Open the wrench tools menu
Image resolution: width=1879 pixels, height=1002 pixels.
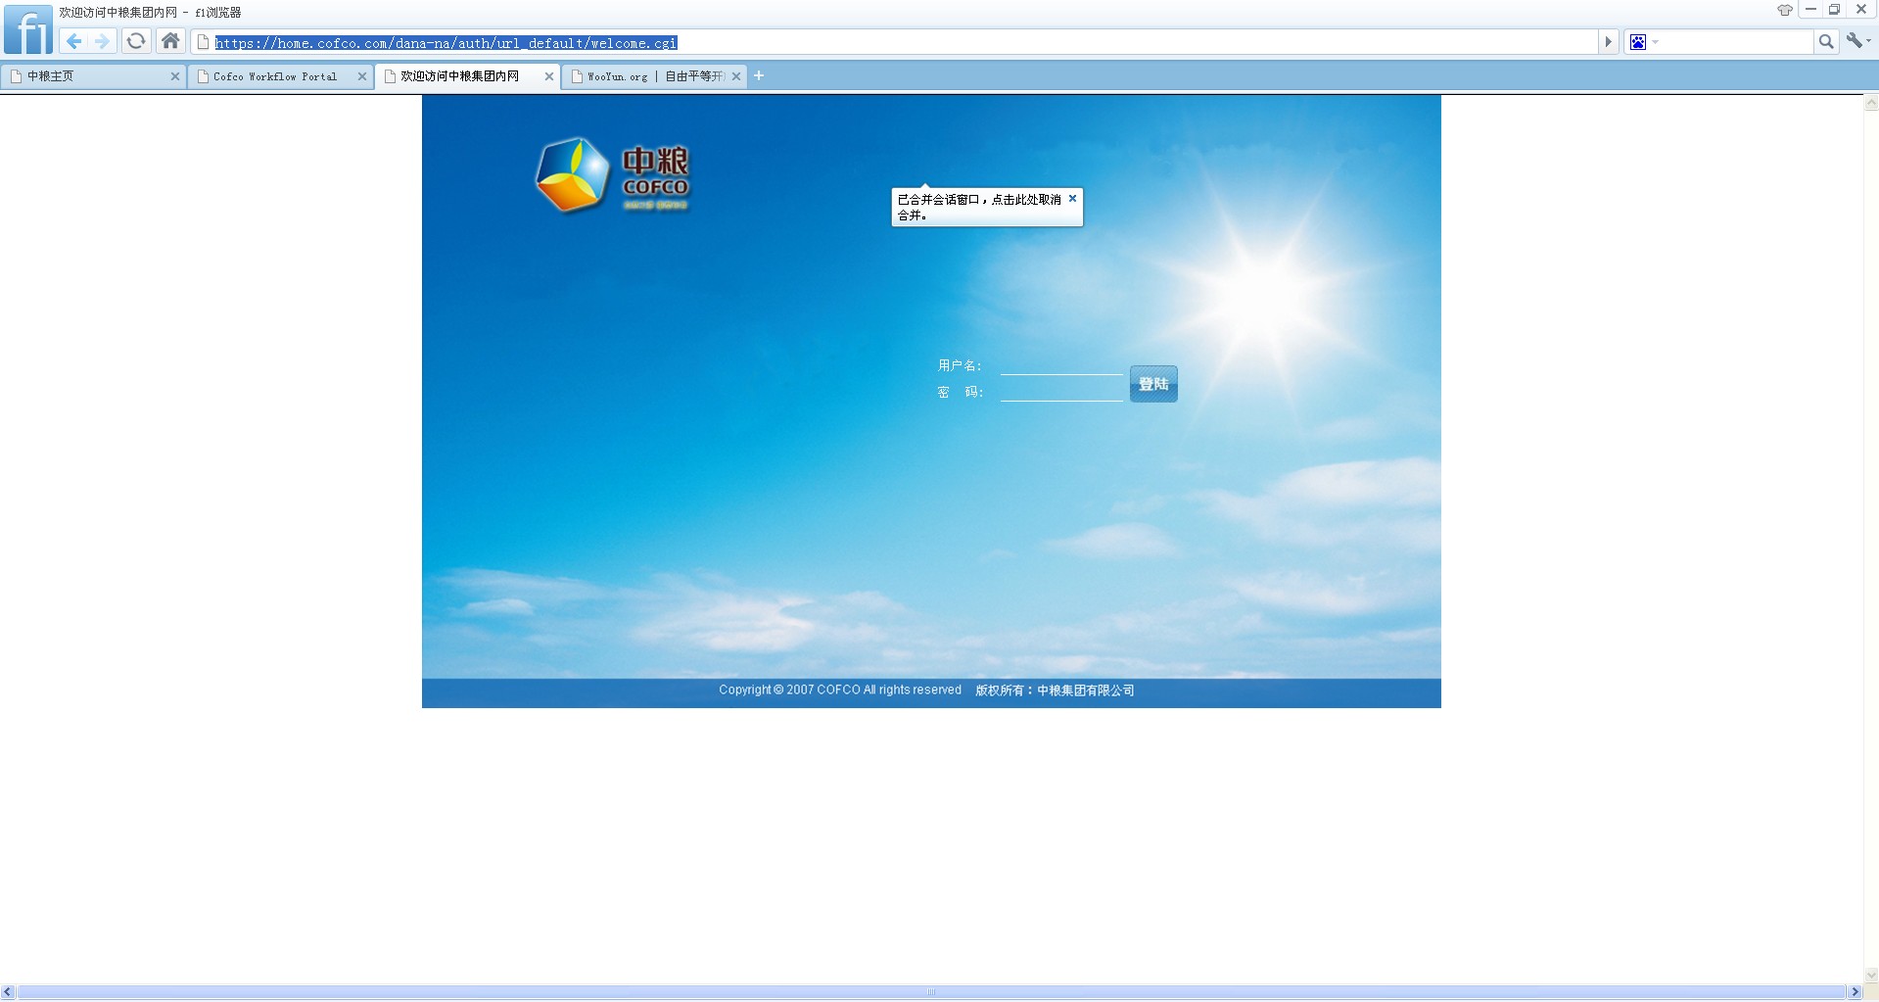[1858, 41]
